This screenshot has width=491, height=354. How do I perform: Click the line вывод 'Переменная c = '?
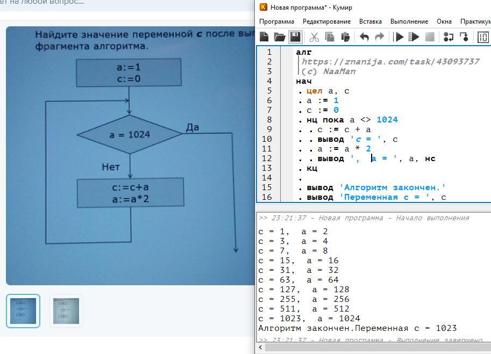pyautogui.click(x=376, y=197)
